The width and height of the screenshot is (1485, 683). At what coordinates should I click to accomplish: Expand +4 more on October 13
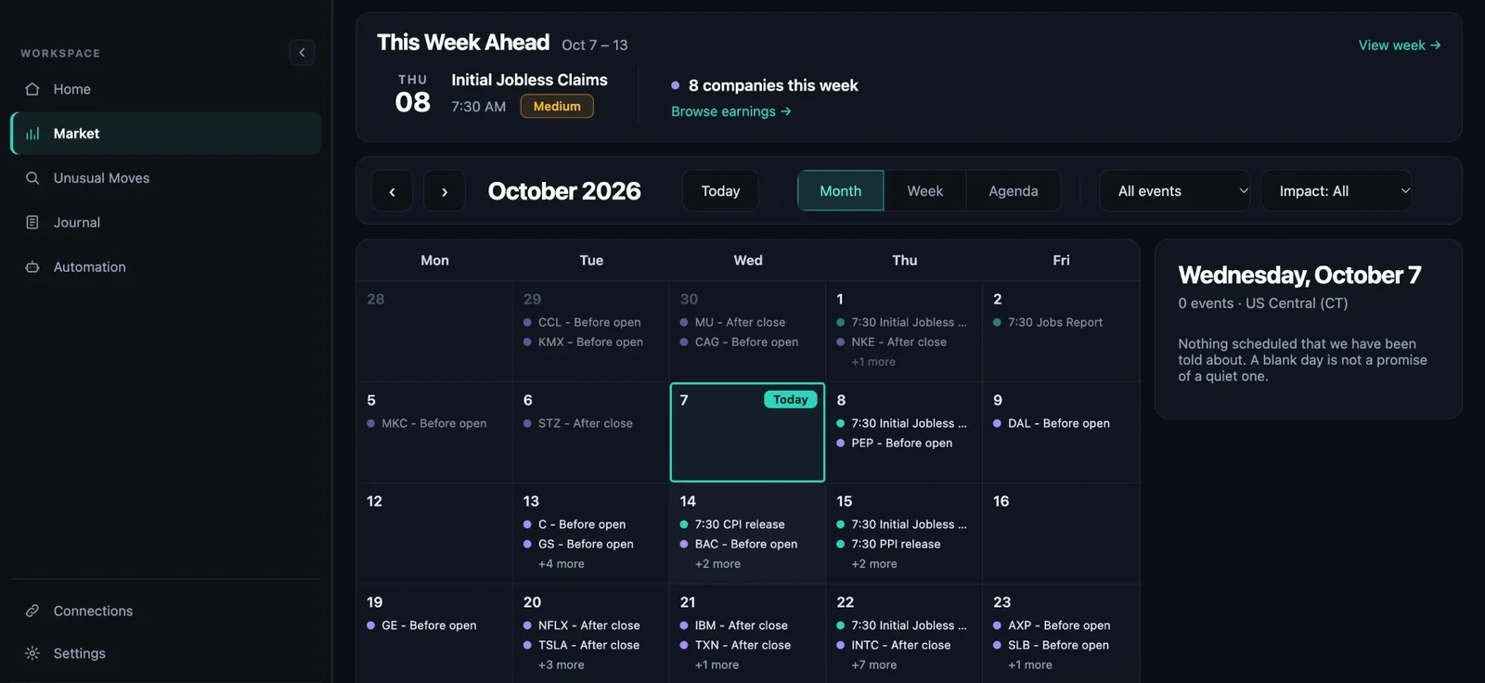[x=561, y=564]
